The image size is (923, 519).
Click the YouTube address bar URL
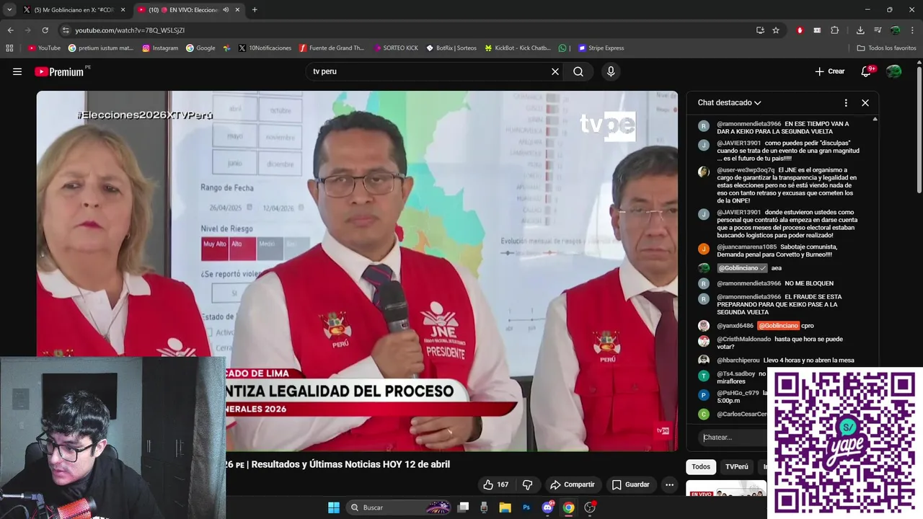click(x=130, y=30)
